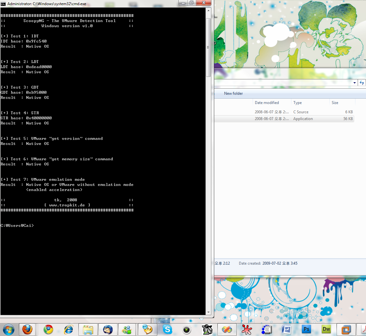Launch Photoshop from the taskbar
The height and width of the screenshot is (336, 366).
[306, 329]
